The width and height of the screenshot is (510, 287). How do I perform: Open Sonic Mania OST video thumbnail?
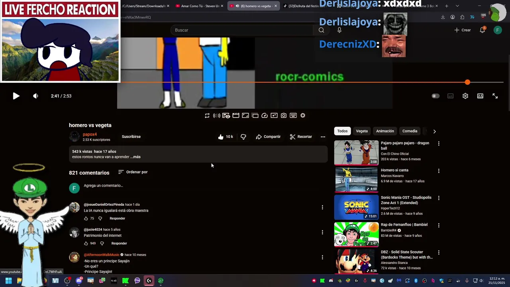(x=356, y=207)
